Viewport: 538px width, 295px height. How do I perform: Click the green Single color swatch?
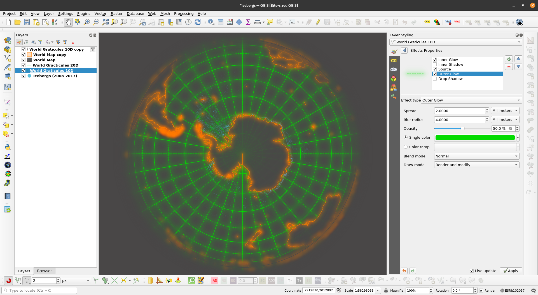coord(475,137)
